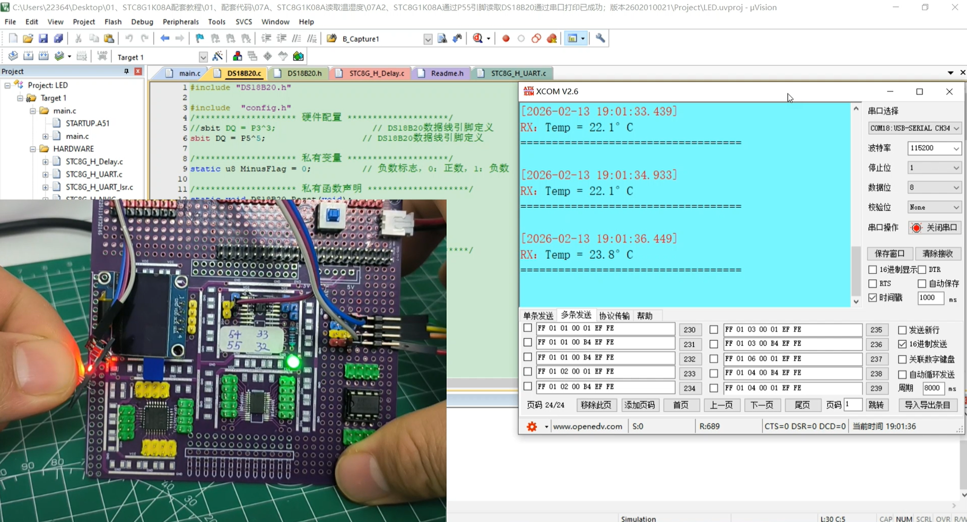
Task: Click the 关闭串口 close port button
Action: [935, 228]
